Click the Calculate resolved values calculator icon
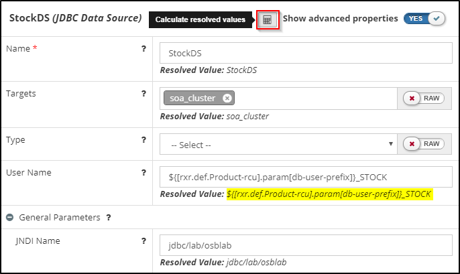 (x=267, y=19)
